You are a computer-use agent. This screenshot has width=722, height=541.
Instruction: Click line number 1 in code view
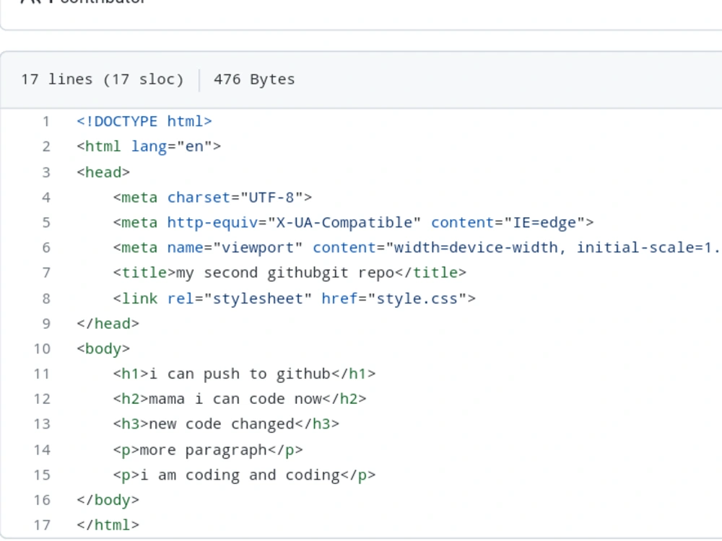pyautogui.click(x=45, y=121)
